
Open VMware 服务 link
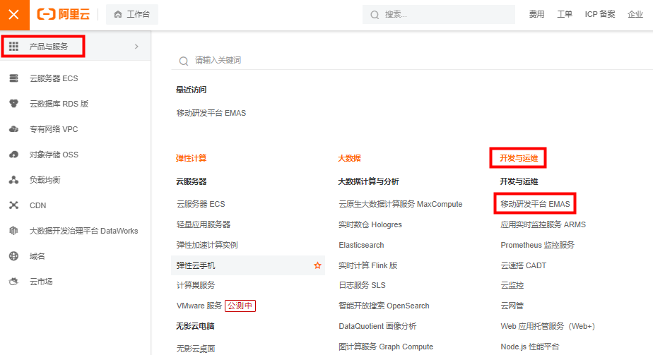pos(199,306)
